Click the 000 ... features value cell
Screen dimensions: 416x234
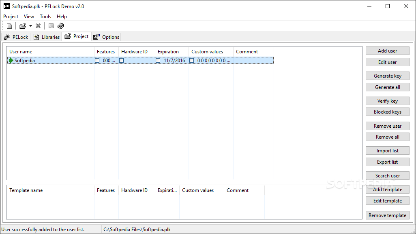(109, 61)
